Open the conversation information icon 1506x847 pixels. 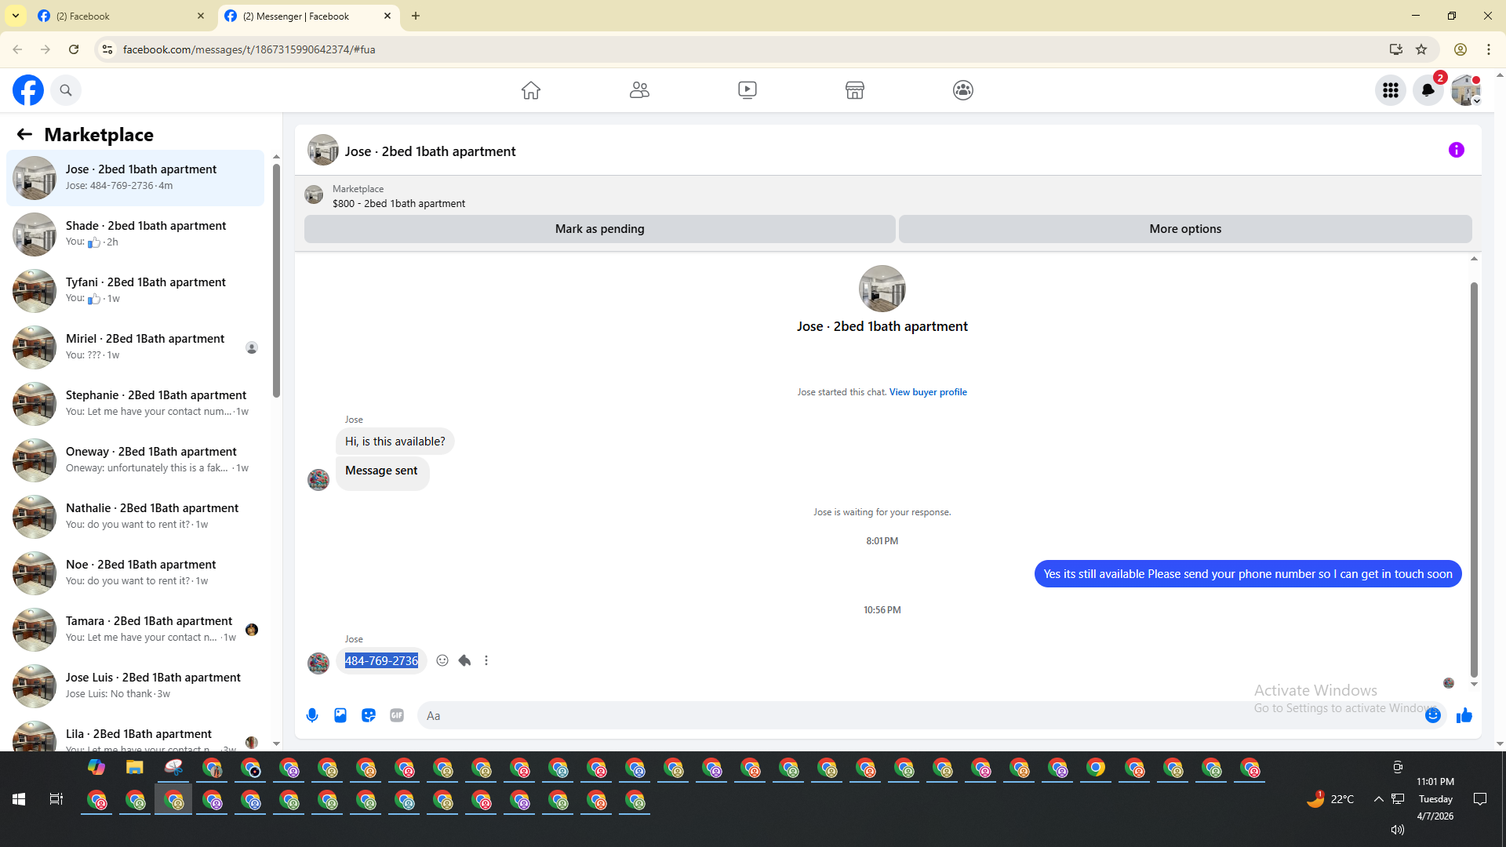(1457, 150)
